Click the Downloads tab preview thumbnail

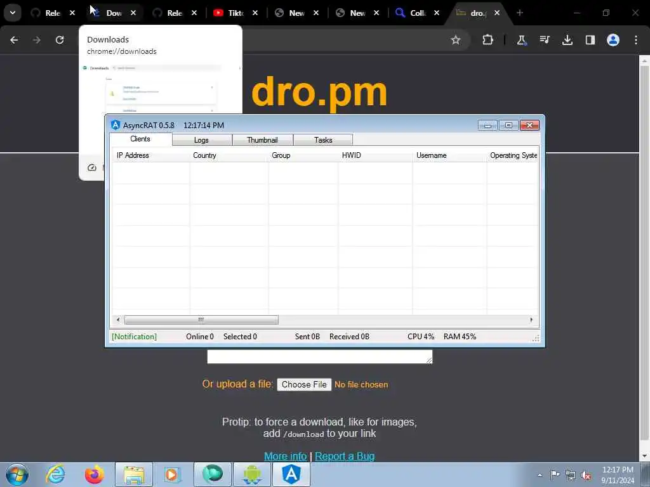[x=161, y=88]
